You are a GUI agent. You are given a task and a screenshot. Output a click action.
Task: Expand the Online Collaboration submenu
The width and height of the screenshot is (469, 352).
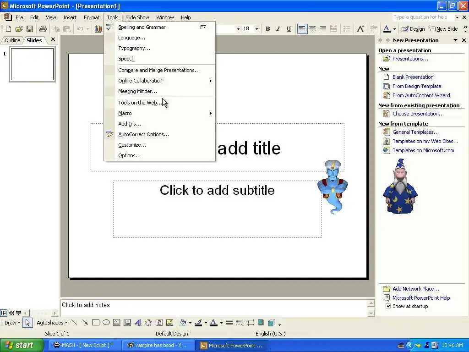click(159, 81)
